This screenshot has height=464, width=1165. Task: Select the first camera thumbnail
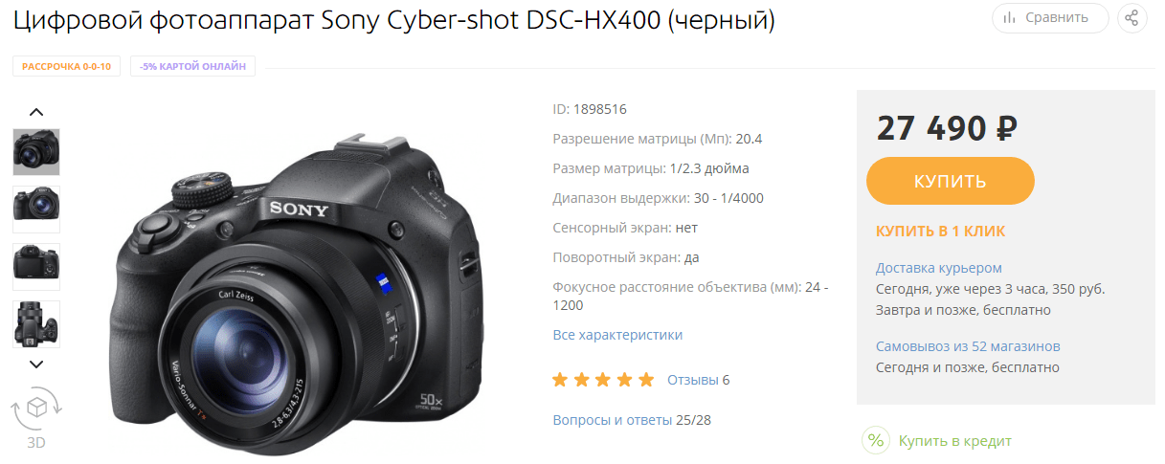click(36, 152)
